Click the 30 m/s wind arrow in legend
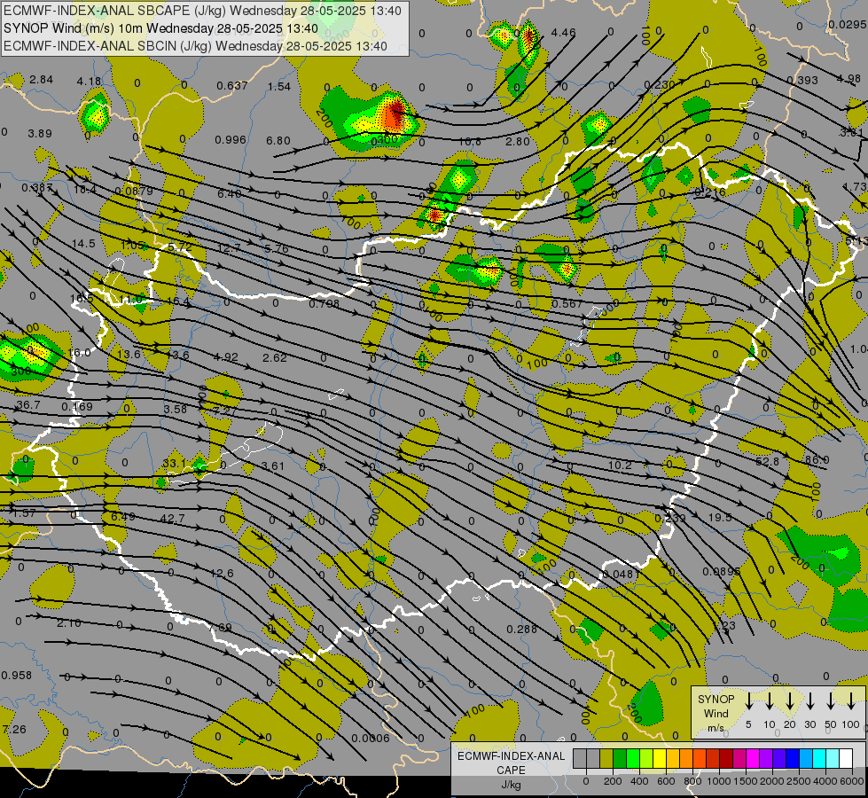Image resolution: width=868 pixels, height=798 pixels. 809,701
